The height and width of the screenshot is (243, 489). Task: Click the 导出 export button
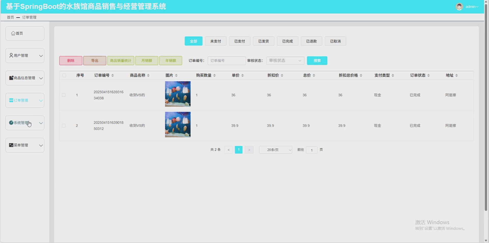(95, 60)
